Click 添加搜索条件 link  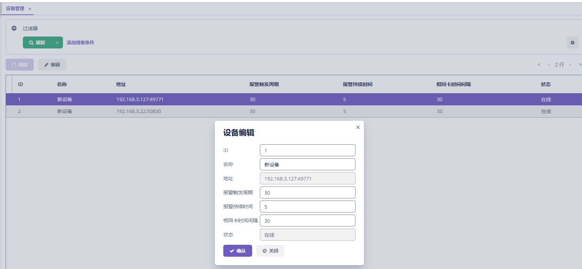tap(81, 42)
